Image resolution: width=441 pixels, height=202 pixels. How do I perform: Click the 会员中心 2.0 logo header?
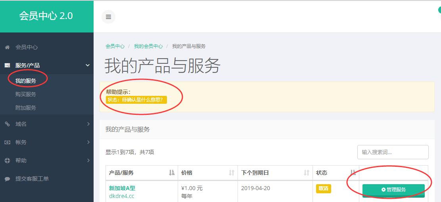(46, 16)
